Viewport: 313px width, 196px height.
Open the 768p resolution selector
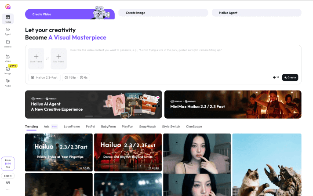point(70,77)
